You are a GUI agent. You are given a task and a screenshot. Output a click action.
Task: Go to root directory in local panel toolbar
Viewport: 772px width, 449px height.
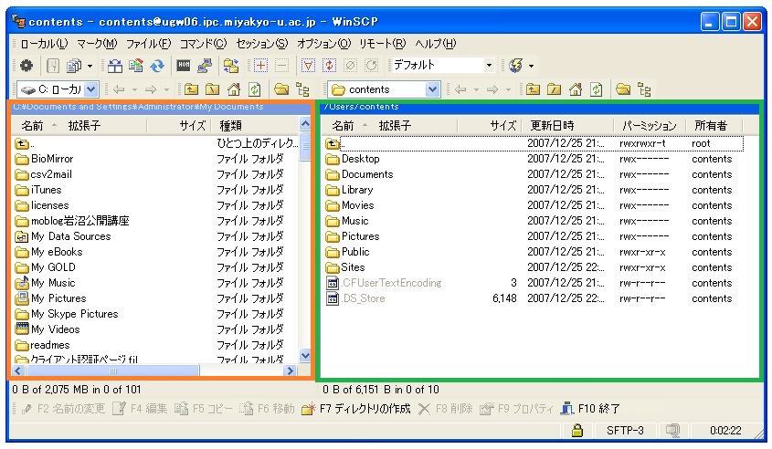[x=213, y=89]
